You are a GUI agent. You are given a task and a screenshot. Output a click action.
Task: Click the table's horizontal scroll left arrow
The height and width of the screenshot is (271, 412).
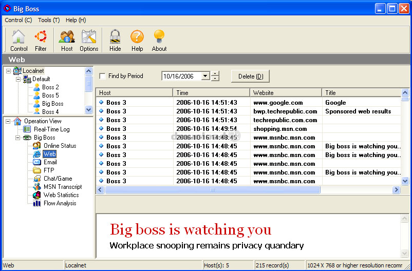click(100, 189)
